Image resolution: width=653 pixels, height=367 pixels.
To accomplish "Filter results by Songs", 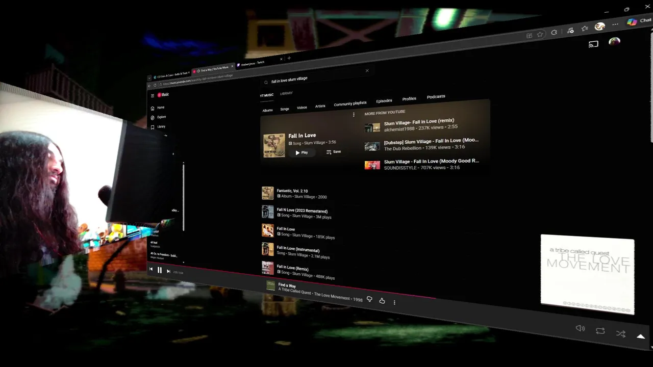I will pos(285,109).
